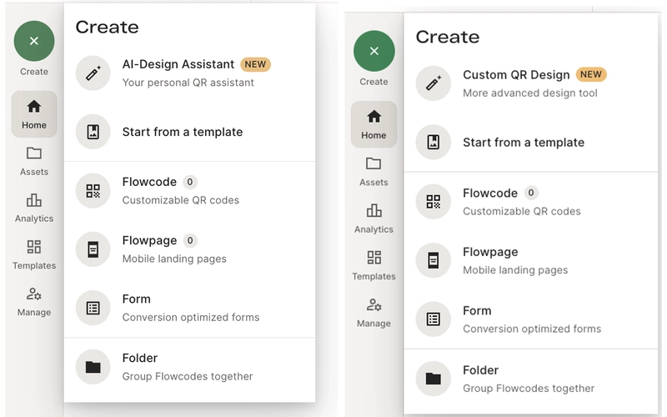This screenshot has width=667, height=417.
Task: Click 'Create' heading in left menu
Action: [108, 28]
